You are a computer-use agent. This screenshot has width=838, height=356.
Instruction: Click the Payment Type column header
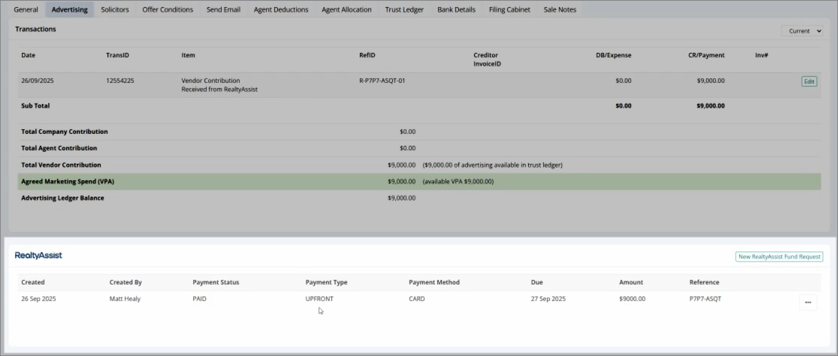pyautogui.click(x=326, y=282)
